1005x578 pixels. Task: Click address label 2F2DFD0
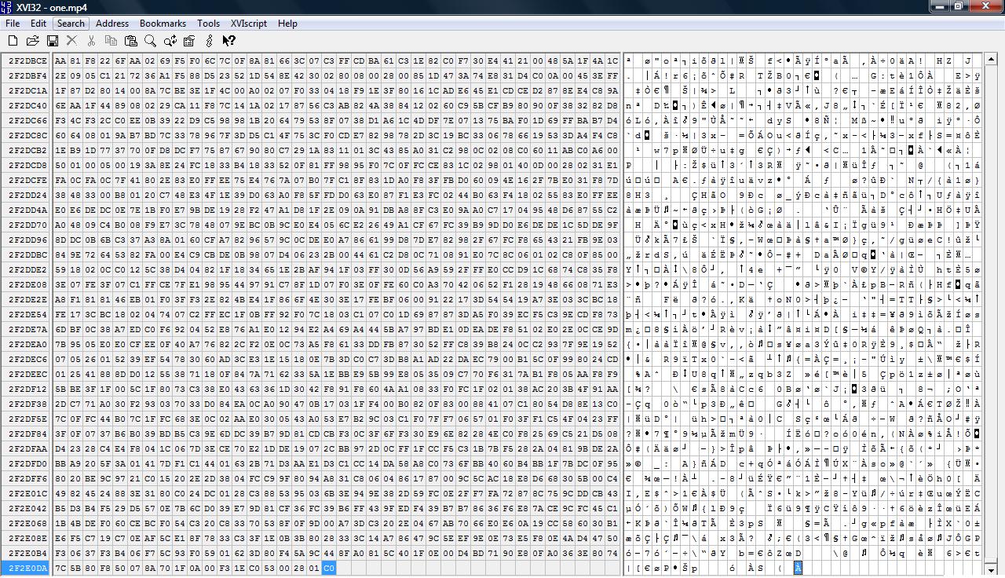tap(27, 463)
